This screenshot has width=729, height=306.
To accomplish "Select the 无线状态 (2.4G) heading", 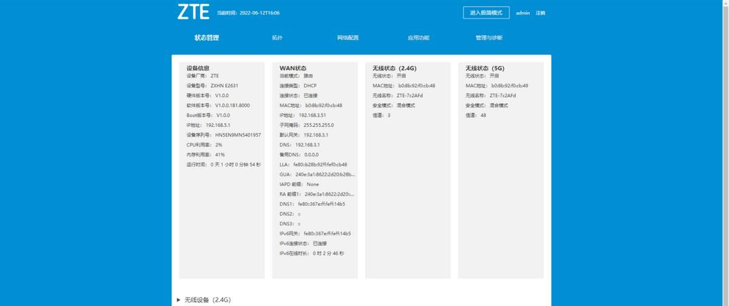I will [394, 68].
